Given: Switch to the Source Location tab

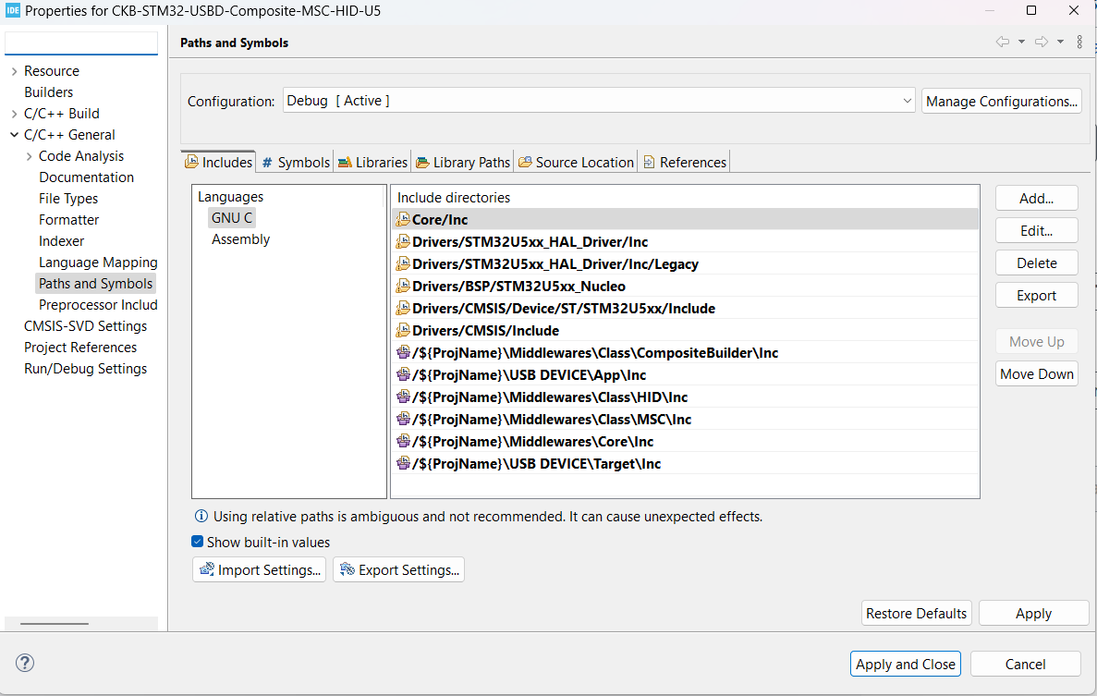Looking at the screenshot, I should (x=576, y=161).
